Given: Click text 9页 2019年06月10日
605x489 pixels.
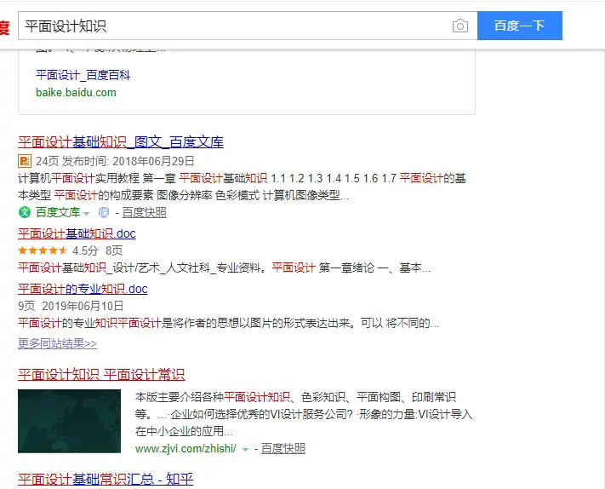Looking at the screenshot, I should click(71, 307).
